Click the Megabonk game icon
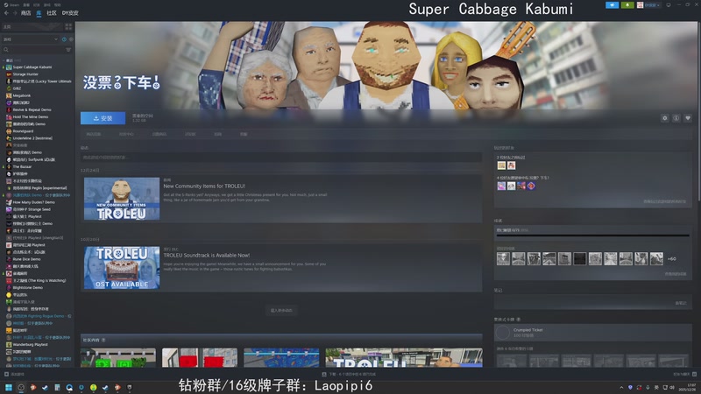This screenshot has height=394, width=701. click(9, 95)
